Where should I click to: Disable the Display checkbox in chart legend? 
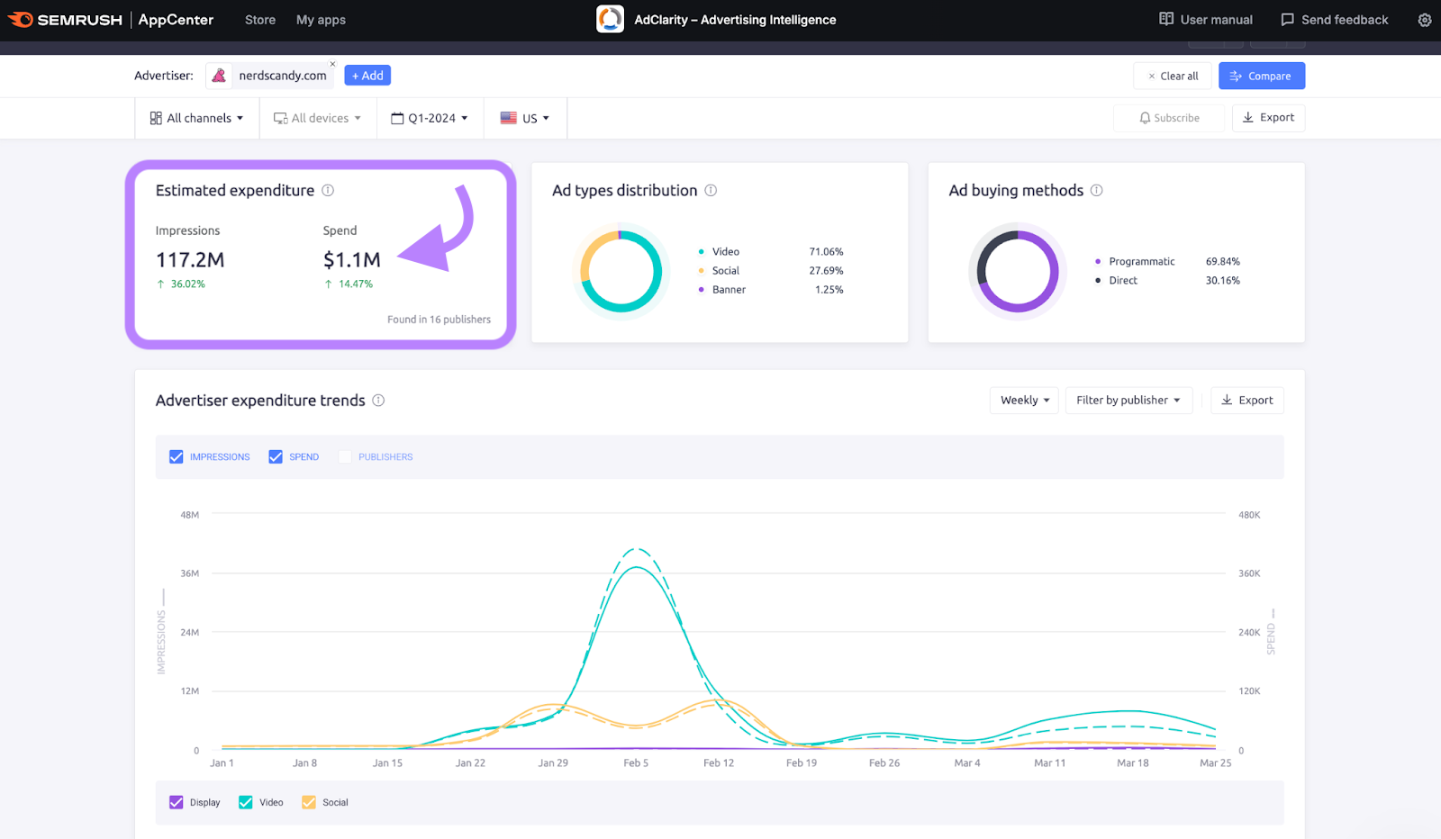coord(176,801)
